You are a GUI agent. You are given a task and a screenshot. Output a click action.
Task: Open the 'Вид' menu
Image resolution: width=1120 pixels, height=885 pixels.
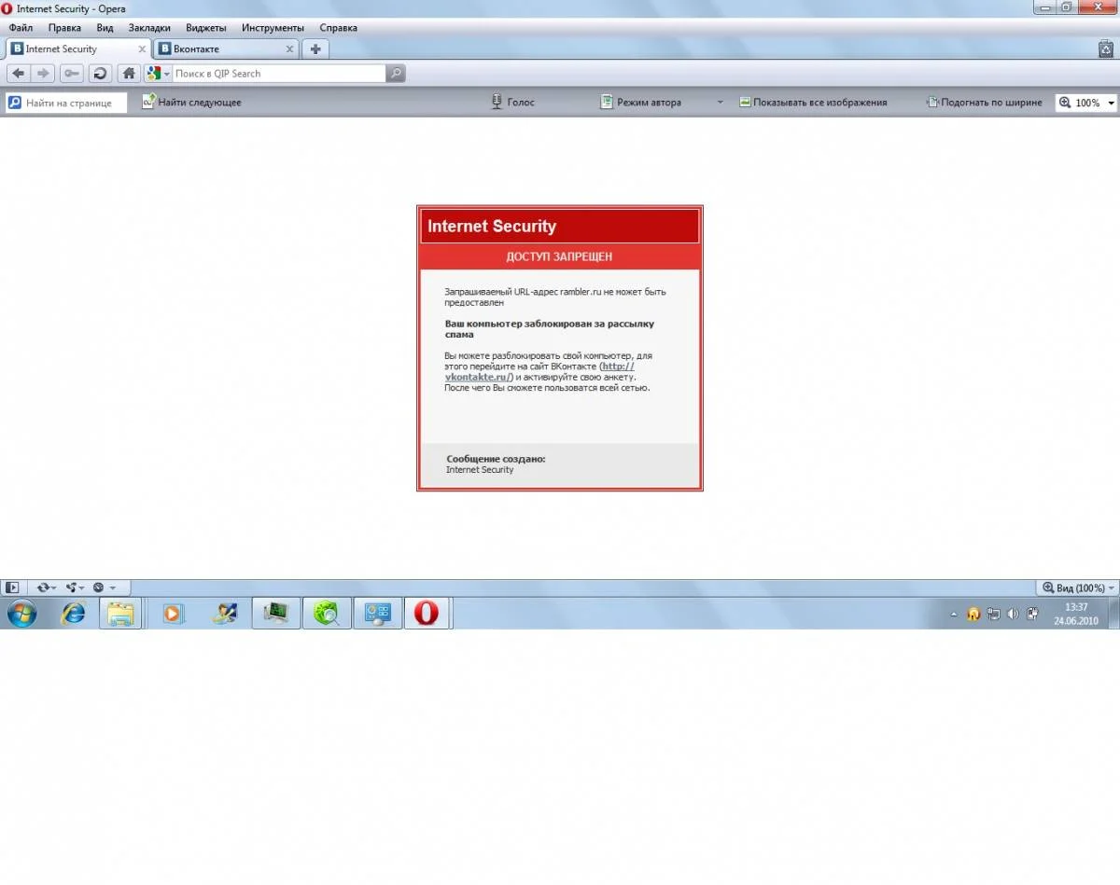coord(105,28)
